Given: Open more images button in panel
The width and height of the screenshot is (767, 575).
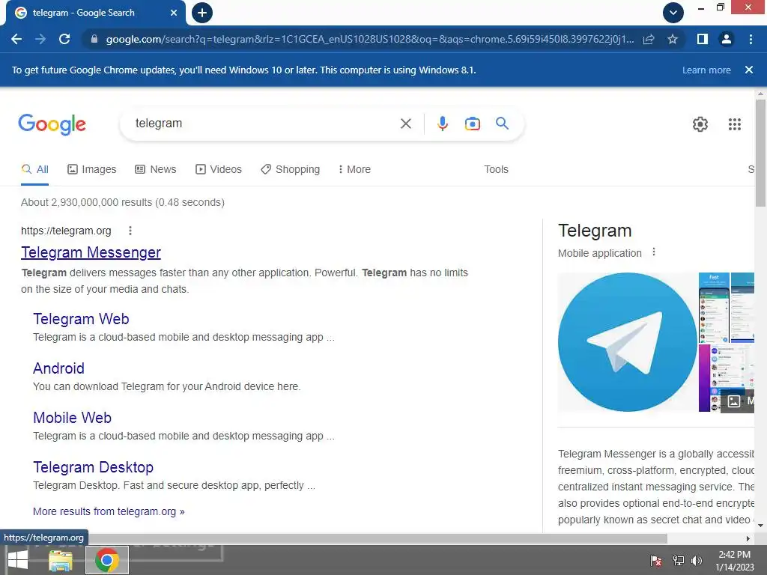Looking at the screenshot, I should coord(738,401).
